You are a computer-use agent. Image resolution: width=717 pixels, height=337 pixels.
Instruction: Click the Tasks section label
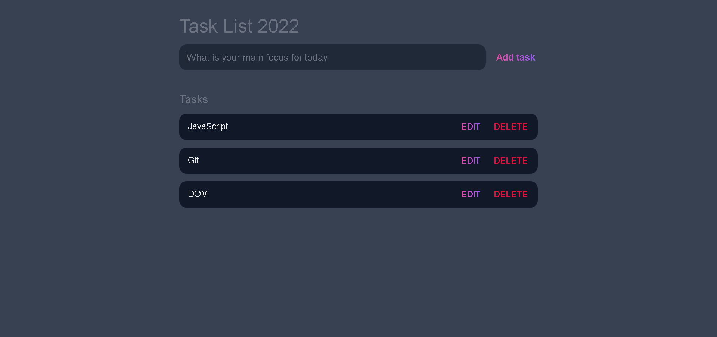[193, 99]
